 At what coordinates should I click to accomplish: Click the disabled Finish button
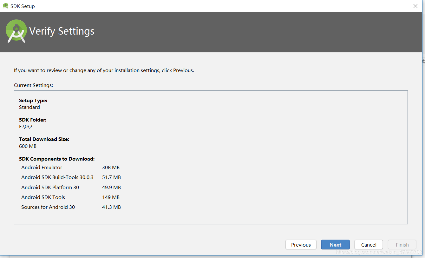[x=402, y=245]
